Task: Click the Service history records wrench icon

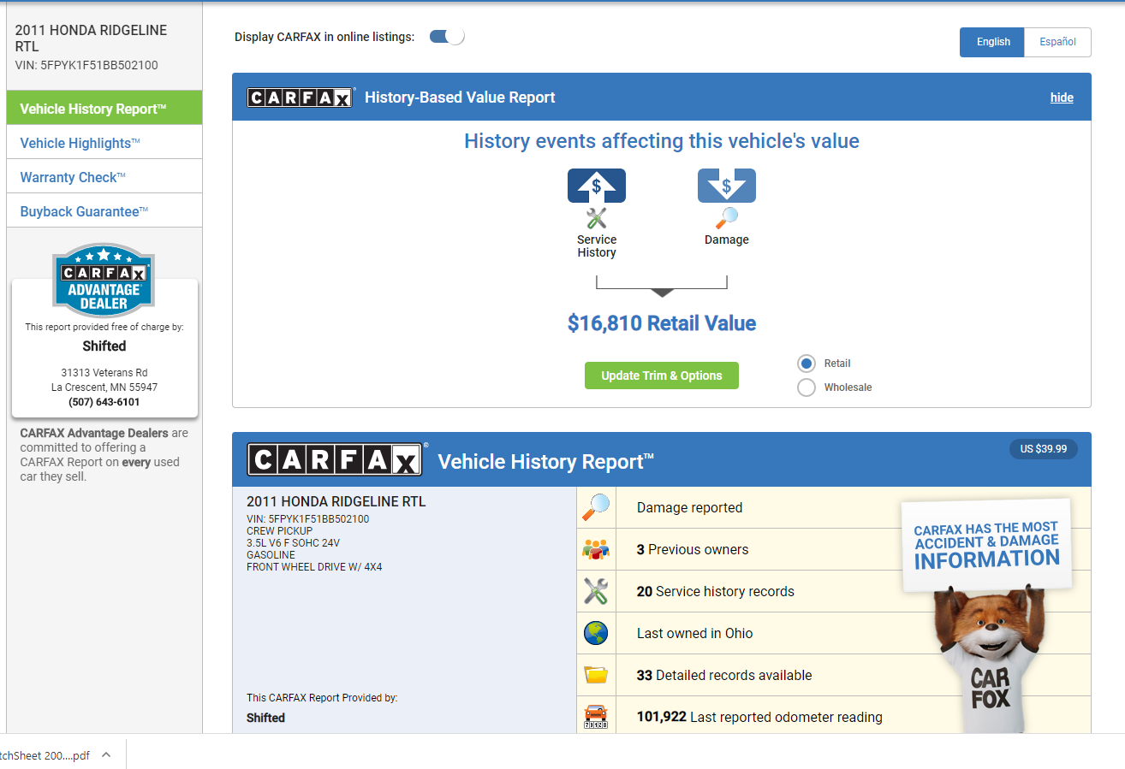Action: click(x=596, y=591)
